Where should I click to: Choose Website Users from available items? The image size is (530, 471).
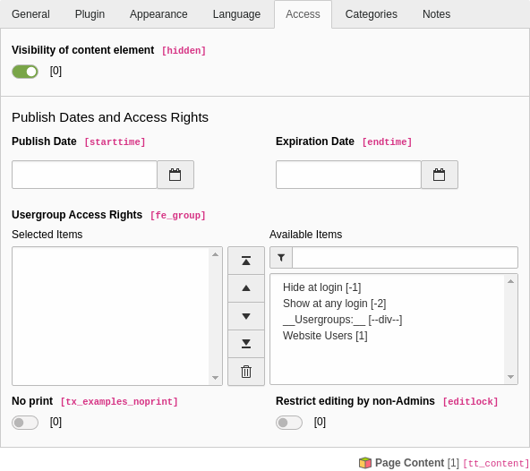tap(325, 336)
